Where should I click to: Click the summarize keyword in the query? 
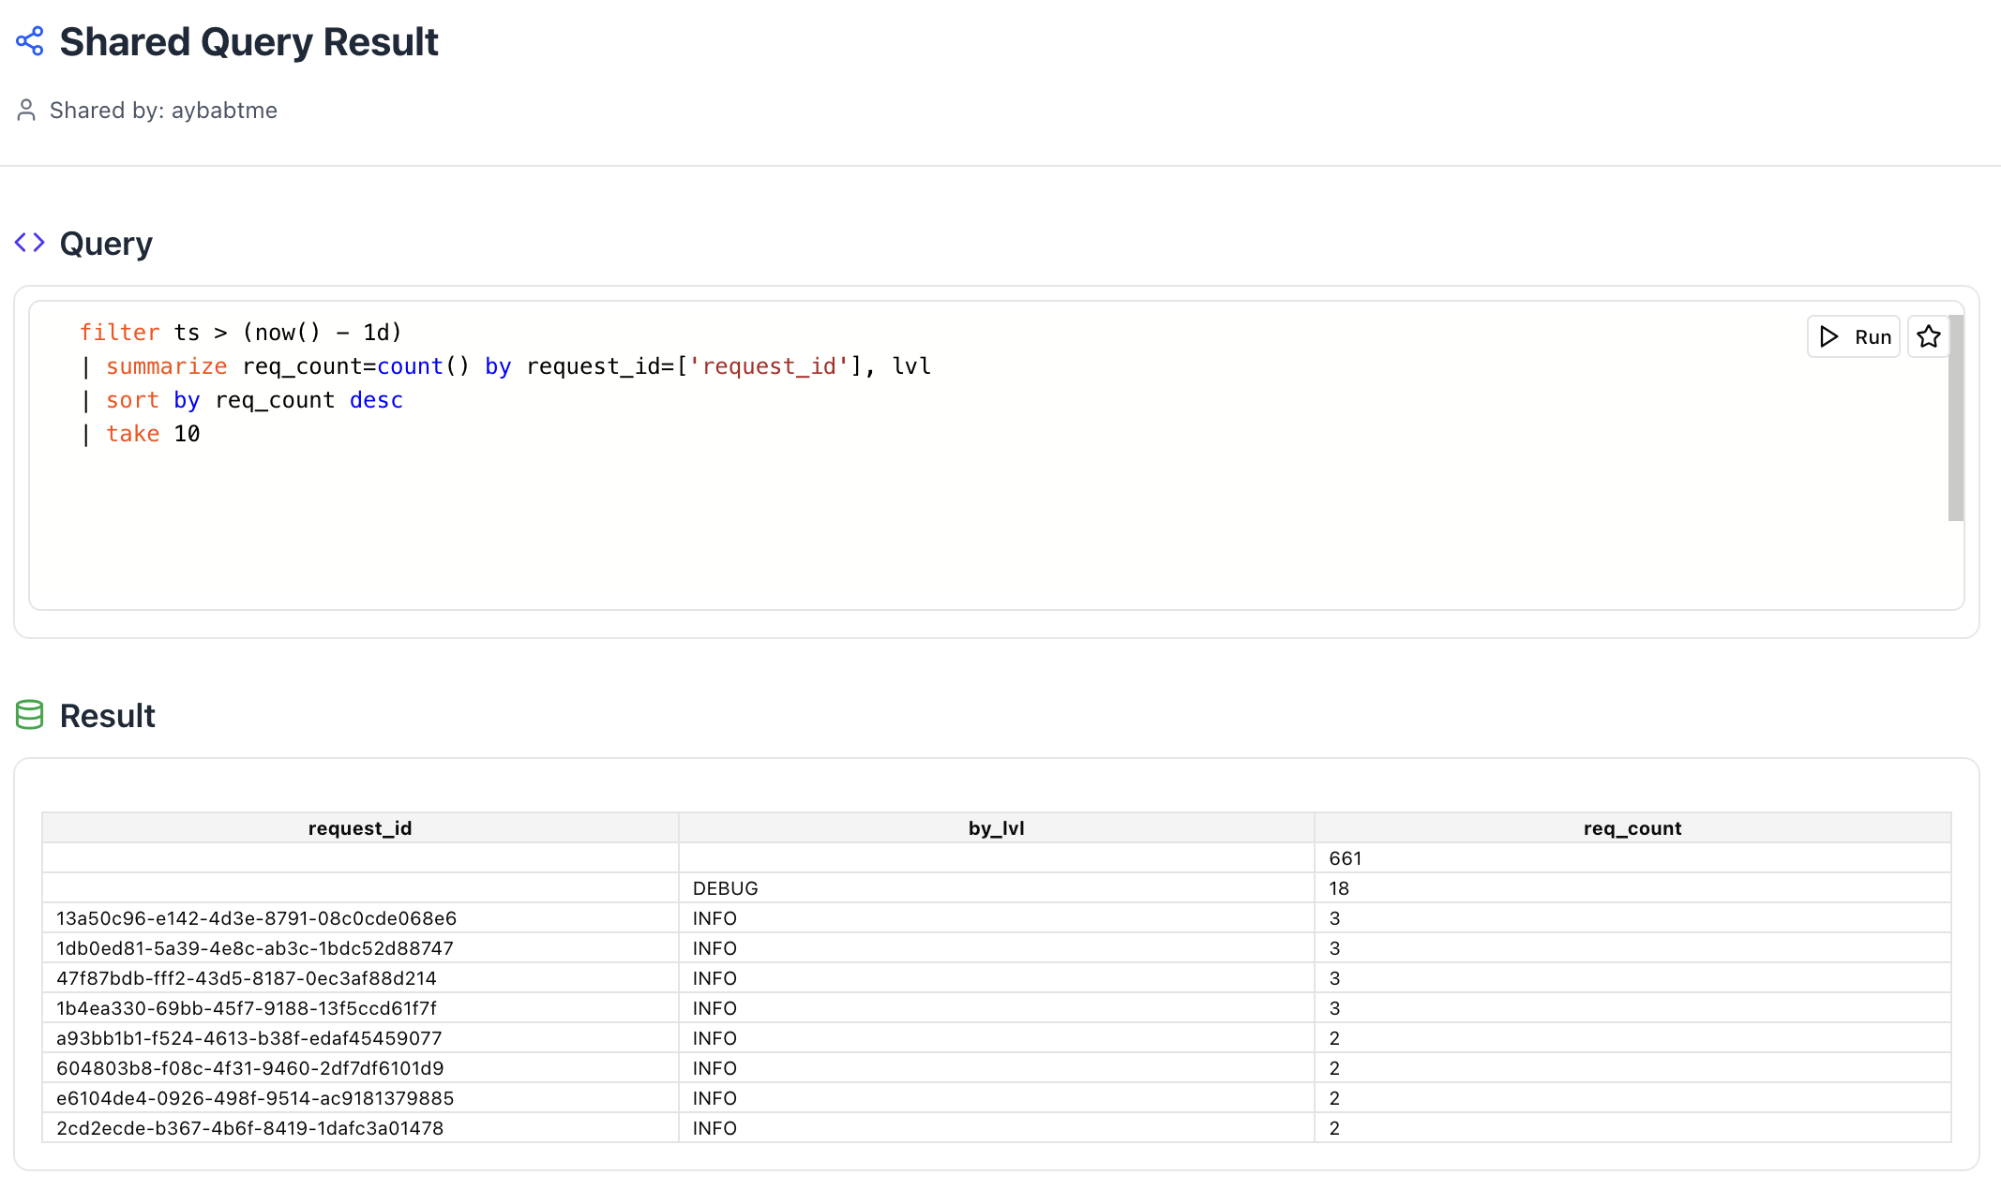166,366
